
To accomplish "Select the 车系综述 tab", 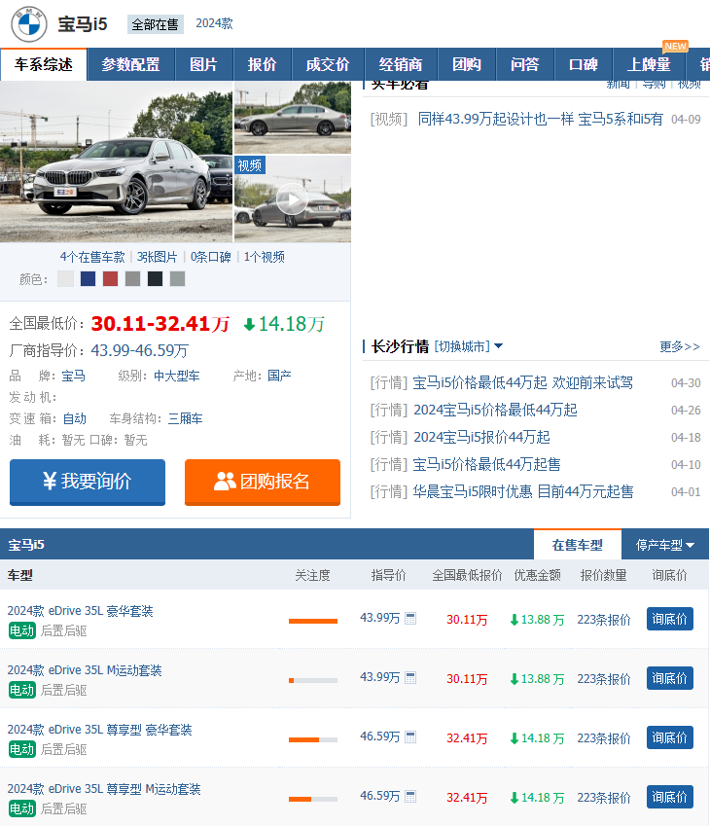I will tap(44, 64).
